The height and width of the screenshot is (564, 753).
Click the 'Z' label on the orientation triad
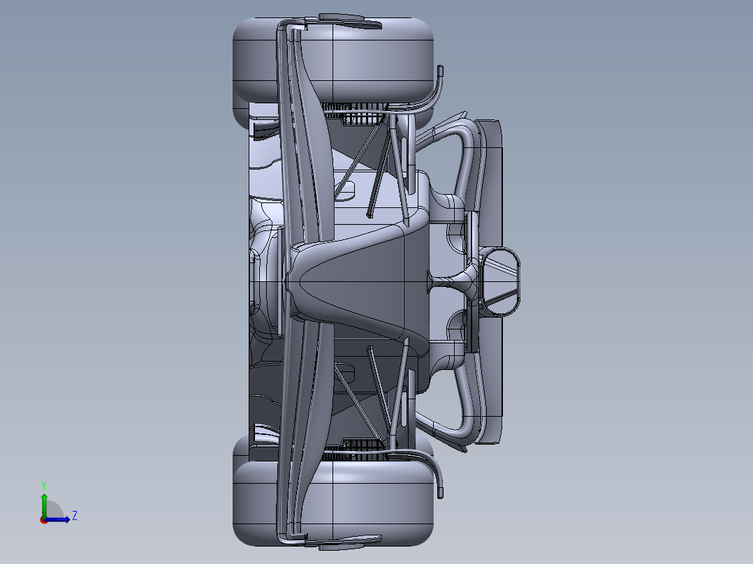point(75,516)
